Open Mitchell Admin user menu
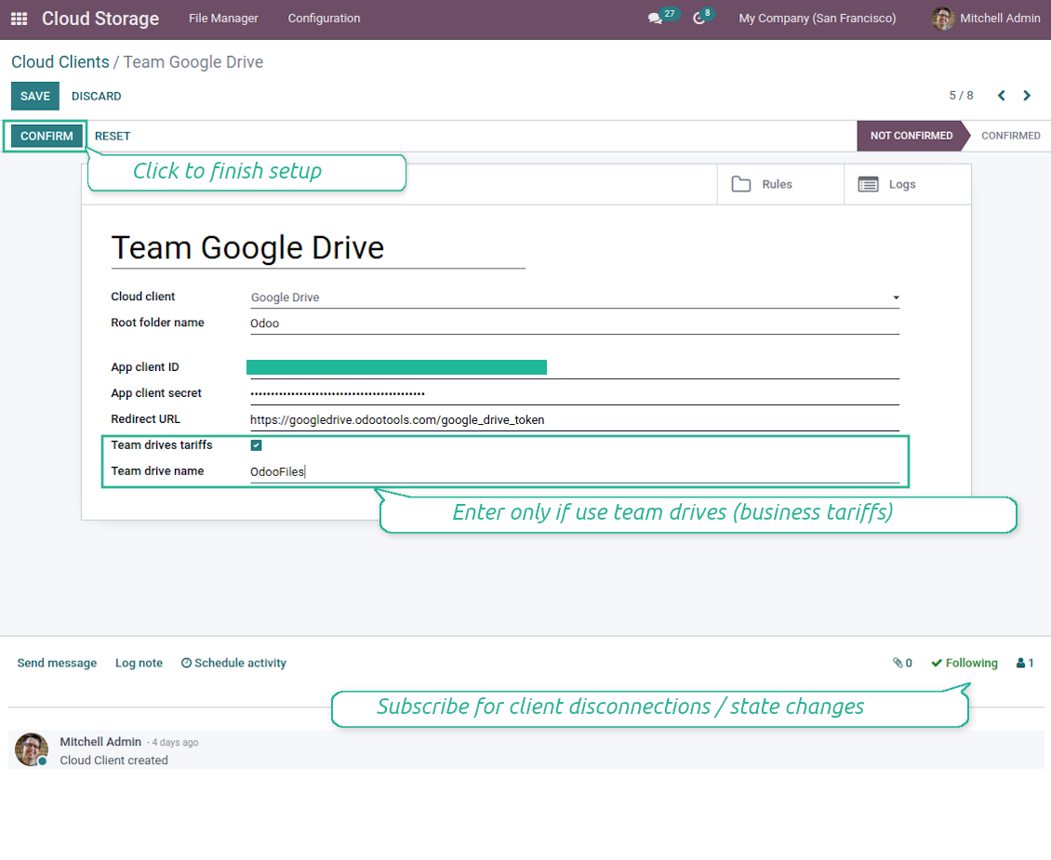The height and width of the screenshot is (860, 1051). [x=985, y=19]
